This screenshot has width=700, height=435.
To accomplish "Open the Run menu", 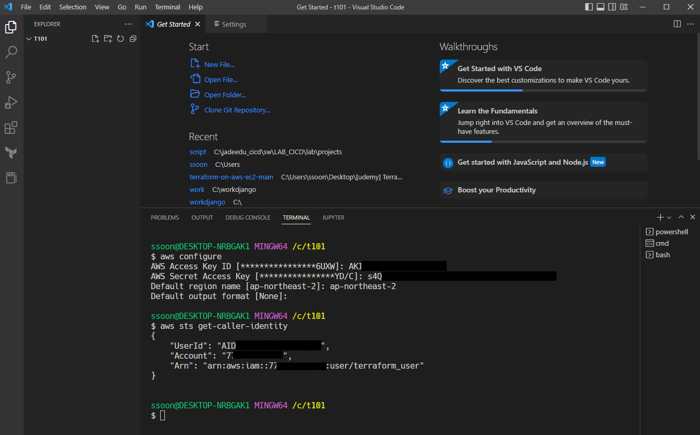I will (x=140, y=7).
